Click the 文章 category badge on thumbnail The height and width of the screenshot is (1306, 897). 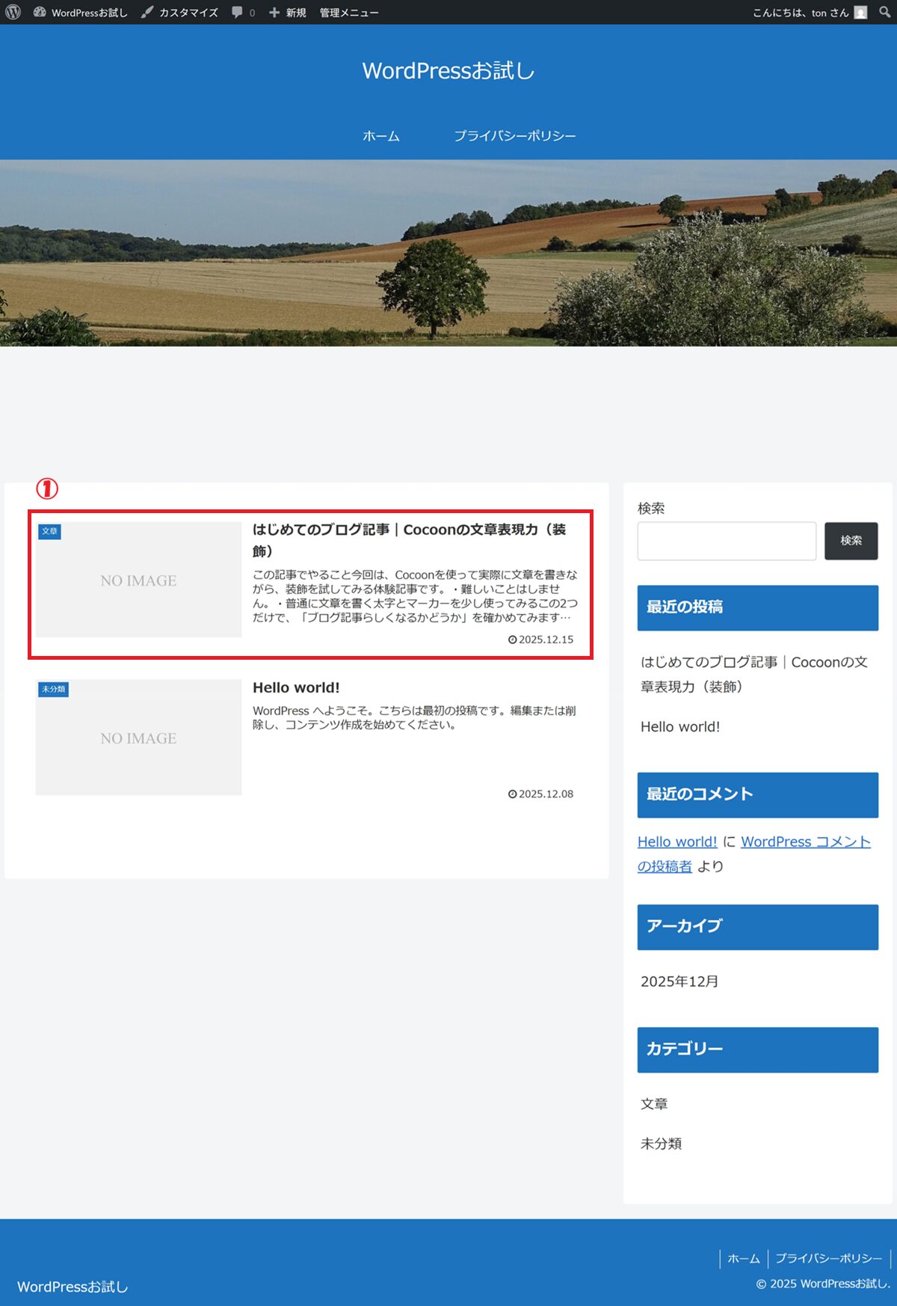tap(49, 531)
